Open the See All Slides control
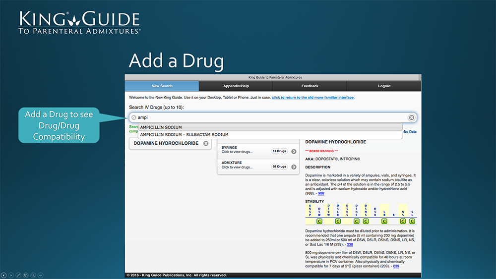Screen dimensions: 496x279 (26, 275)
